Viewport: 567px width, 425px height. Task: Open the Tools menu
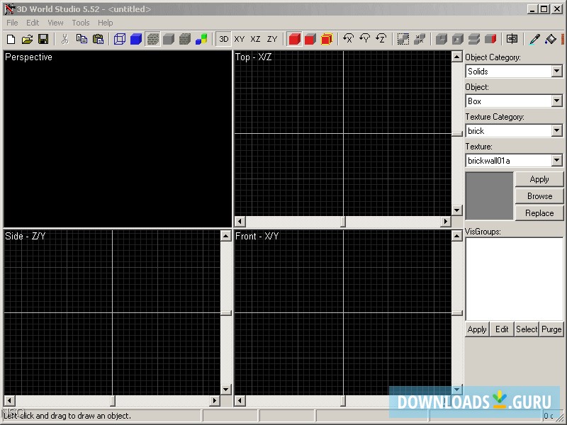pyautogui.click(x=81, y=23)
